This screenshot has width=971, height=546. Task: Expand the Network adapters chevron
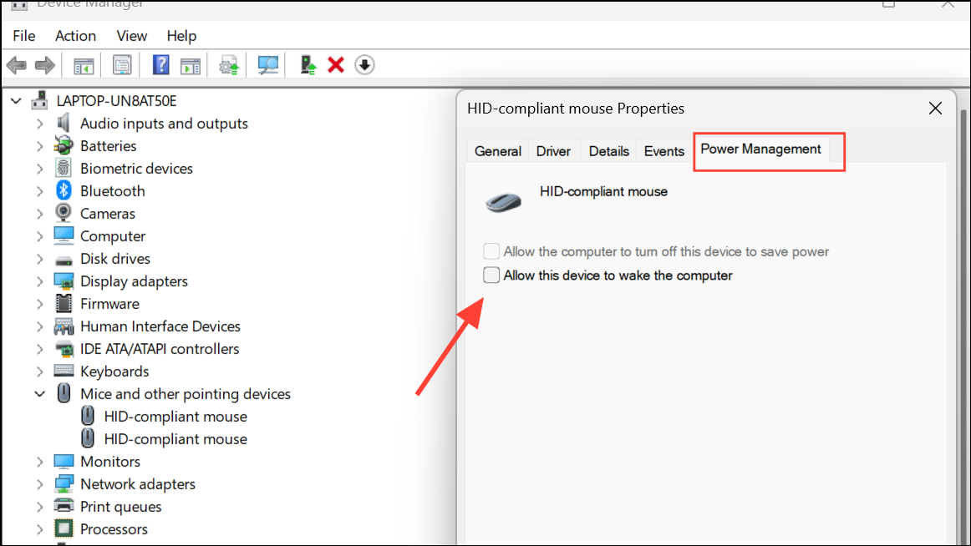[39, 484]
